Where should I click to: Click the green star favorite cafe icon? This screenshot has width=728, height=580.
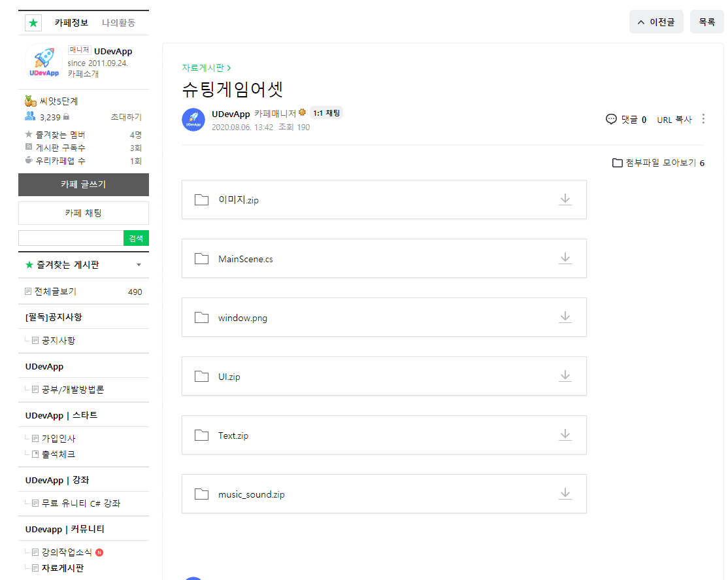[x=33, y=23]
